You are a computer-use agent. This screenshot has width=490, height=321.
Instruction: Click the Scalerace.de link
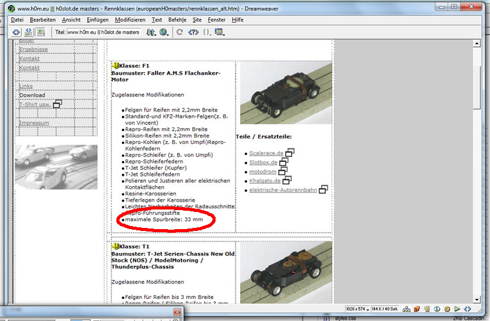(266, 153)
